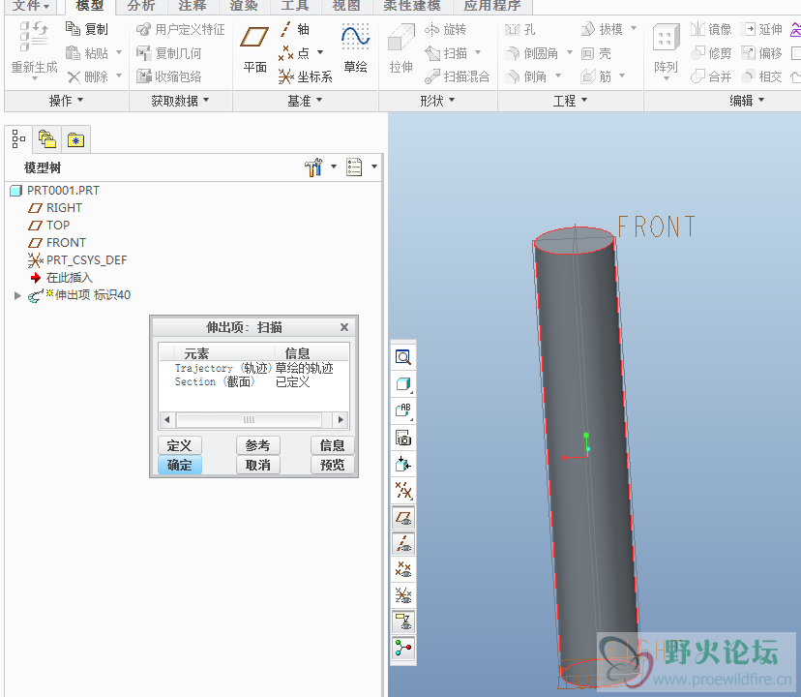Click 预览 in sweep dialog
Image resolution: width=801 pixels, height=697 pixels.
pyautogui.click(x=332, y=465)
